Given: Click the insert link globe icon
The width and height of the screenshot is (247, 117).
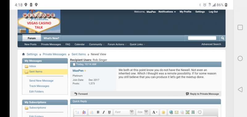Looking at the screenshot, I should tap(171, 112).
